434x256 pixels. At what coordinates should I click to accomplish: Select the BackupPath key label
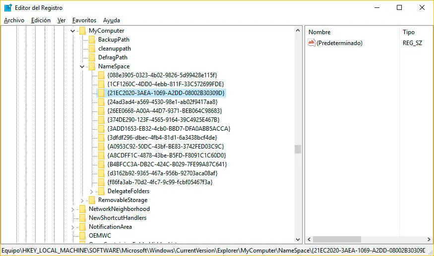[114, 40]
